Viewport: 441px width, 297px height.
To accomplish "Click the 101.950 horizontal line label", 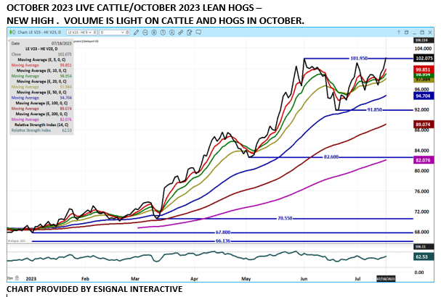I will pos(360,58).
